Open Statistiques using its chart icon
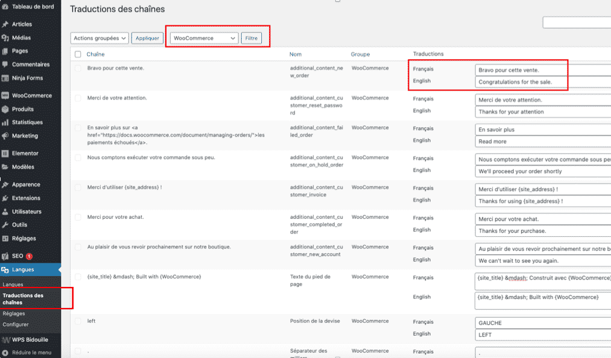The image size is (611, 358). (6, 123)
